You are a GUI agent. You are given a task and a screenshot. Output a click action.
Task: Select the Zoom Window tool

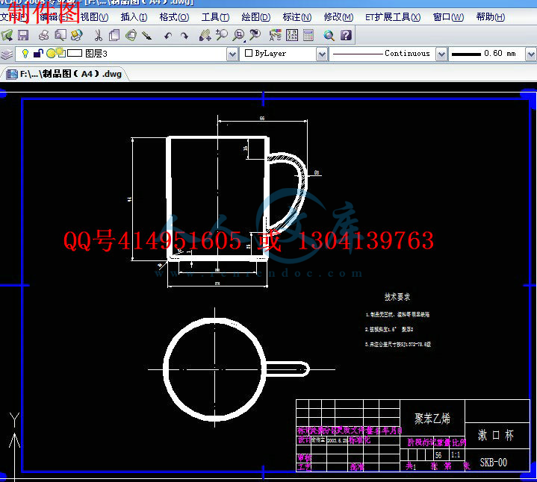click(x=239, y=35)
